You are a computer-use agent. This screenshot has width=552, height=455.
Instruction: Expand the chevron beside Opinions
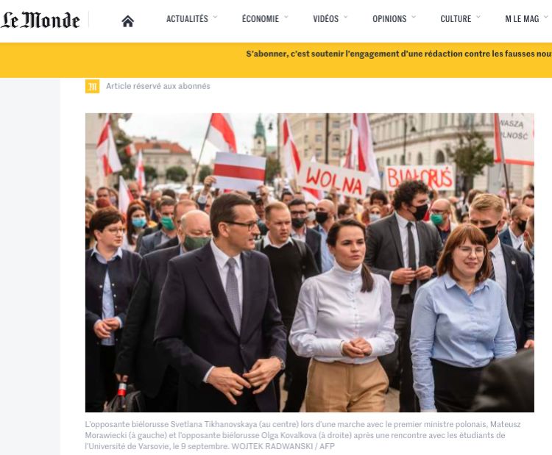414,16
